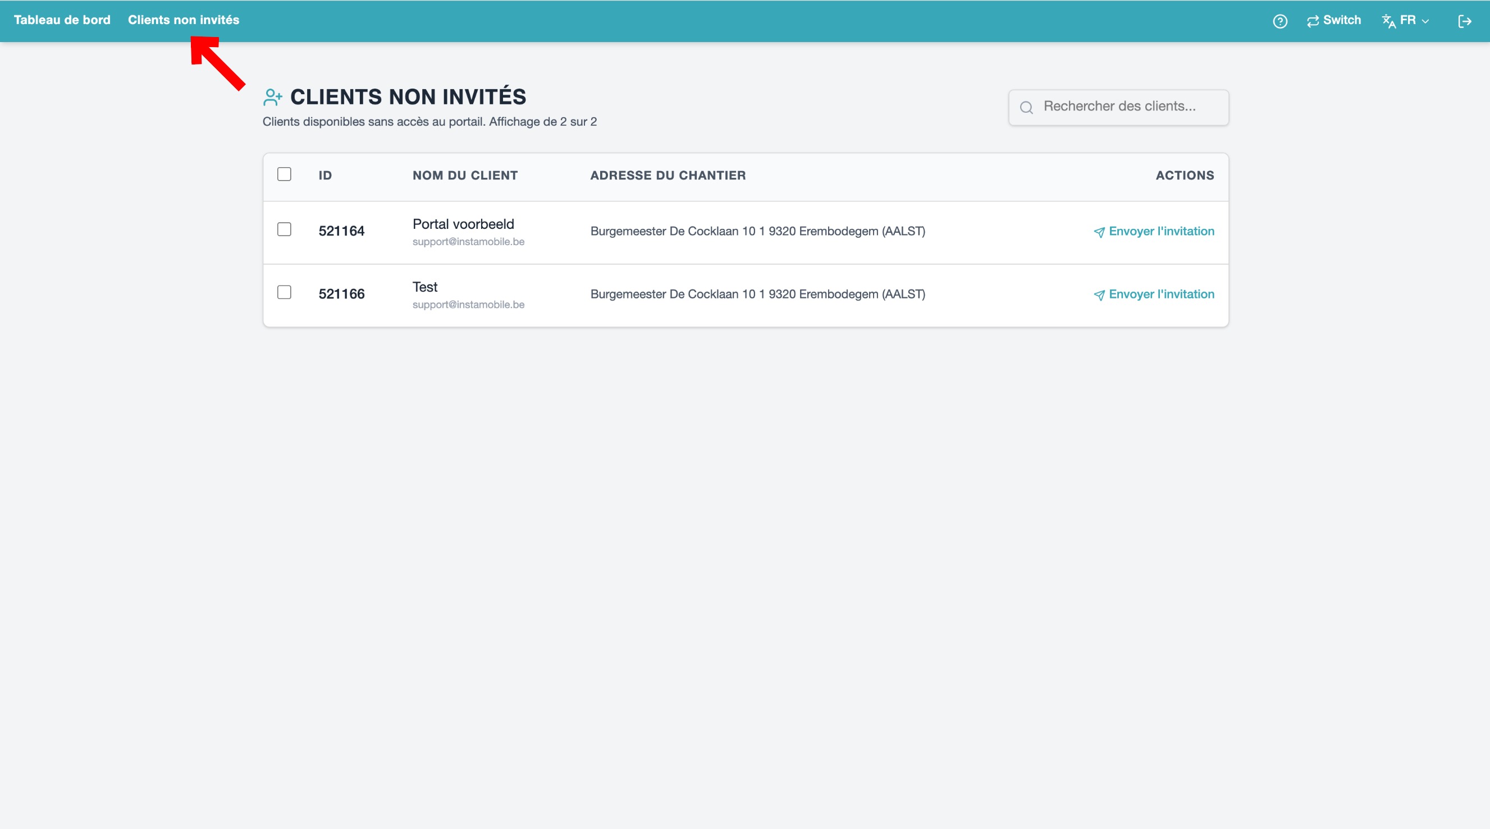Click the email under the Test client
1490x829 pixels.
[469, 305]
